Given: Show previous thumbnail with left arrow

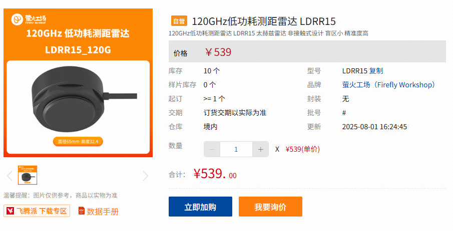Looking at the screenshot, I should (10, 176).
